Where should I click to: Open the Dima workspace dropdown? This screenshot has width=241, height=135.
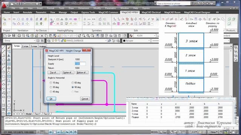tap(34, 41)
